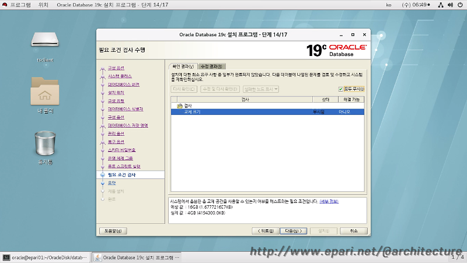Image resolution: width=467 pixels, height=263 pixels.
Task: Switch to the Oracle Database 19c taskbar window
Action: (137, 257)
